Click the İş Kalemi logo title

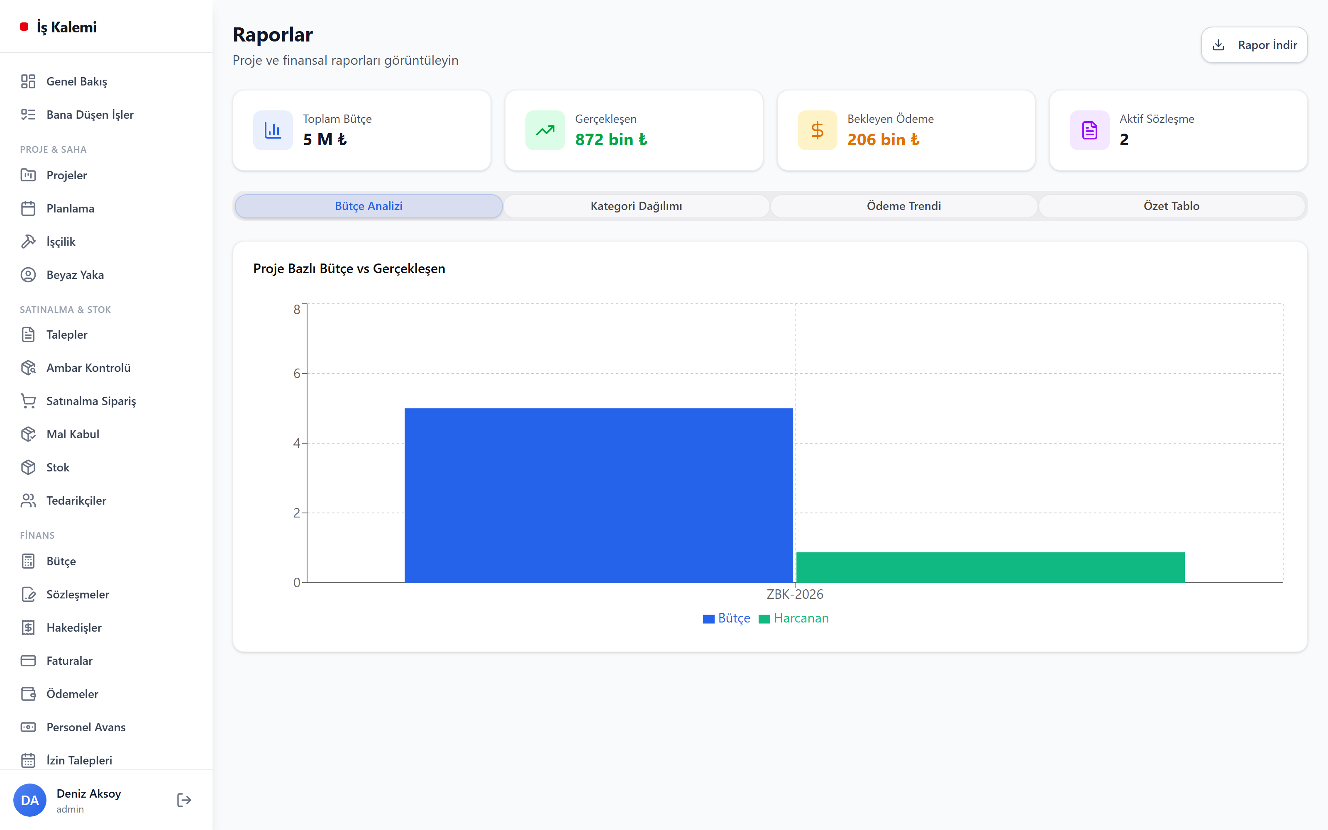(x=66, y=27)
